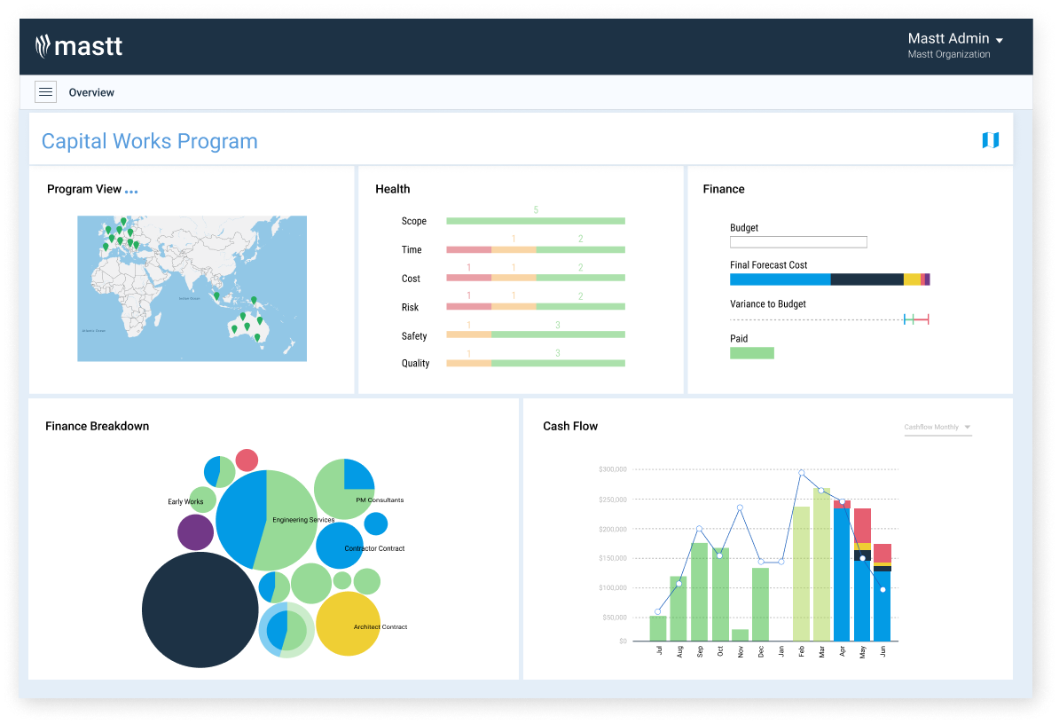Open the Cashflow Monthly dropdown
Screen dimensions: 1059x724
(x=936, y=427)
